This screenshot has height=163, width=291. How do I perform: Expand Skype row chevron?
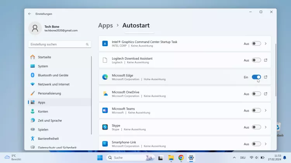[x=265, y=127]
